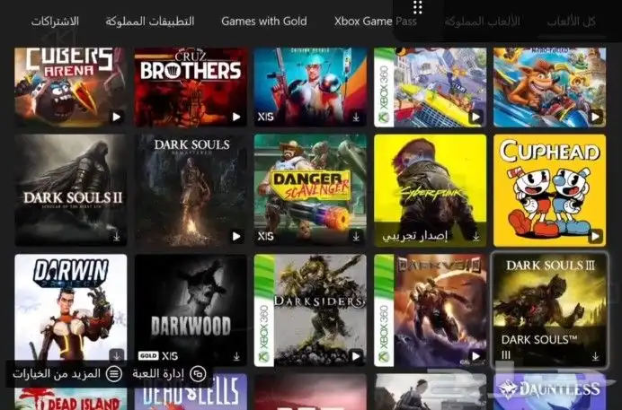
Task: Download icon on Cyberpunk trial tile
Action: point(475,236)
